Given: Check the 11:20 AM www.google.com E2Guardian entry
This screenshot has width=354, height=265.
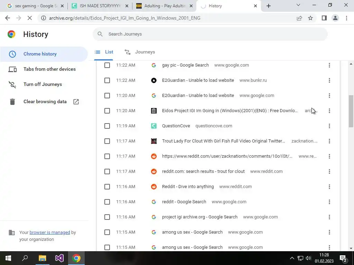Looking at the screenshot, I should click(107, 96).
